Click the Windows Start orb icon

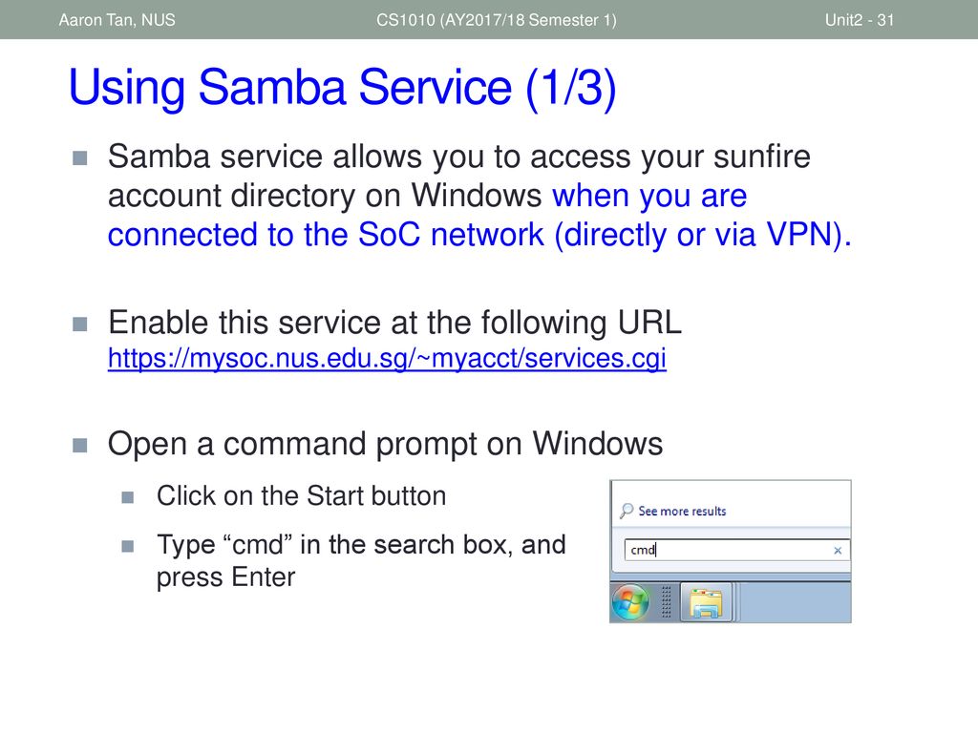630,603
